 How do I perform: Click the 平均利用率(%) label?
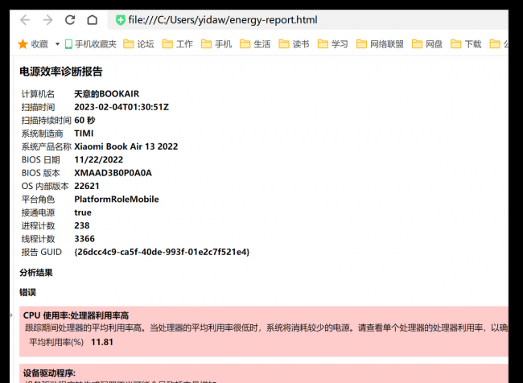click(56, 342)
